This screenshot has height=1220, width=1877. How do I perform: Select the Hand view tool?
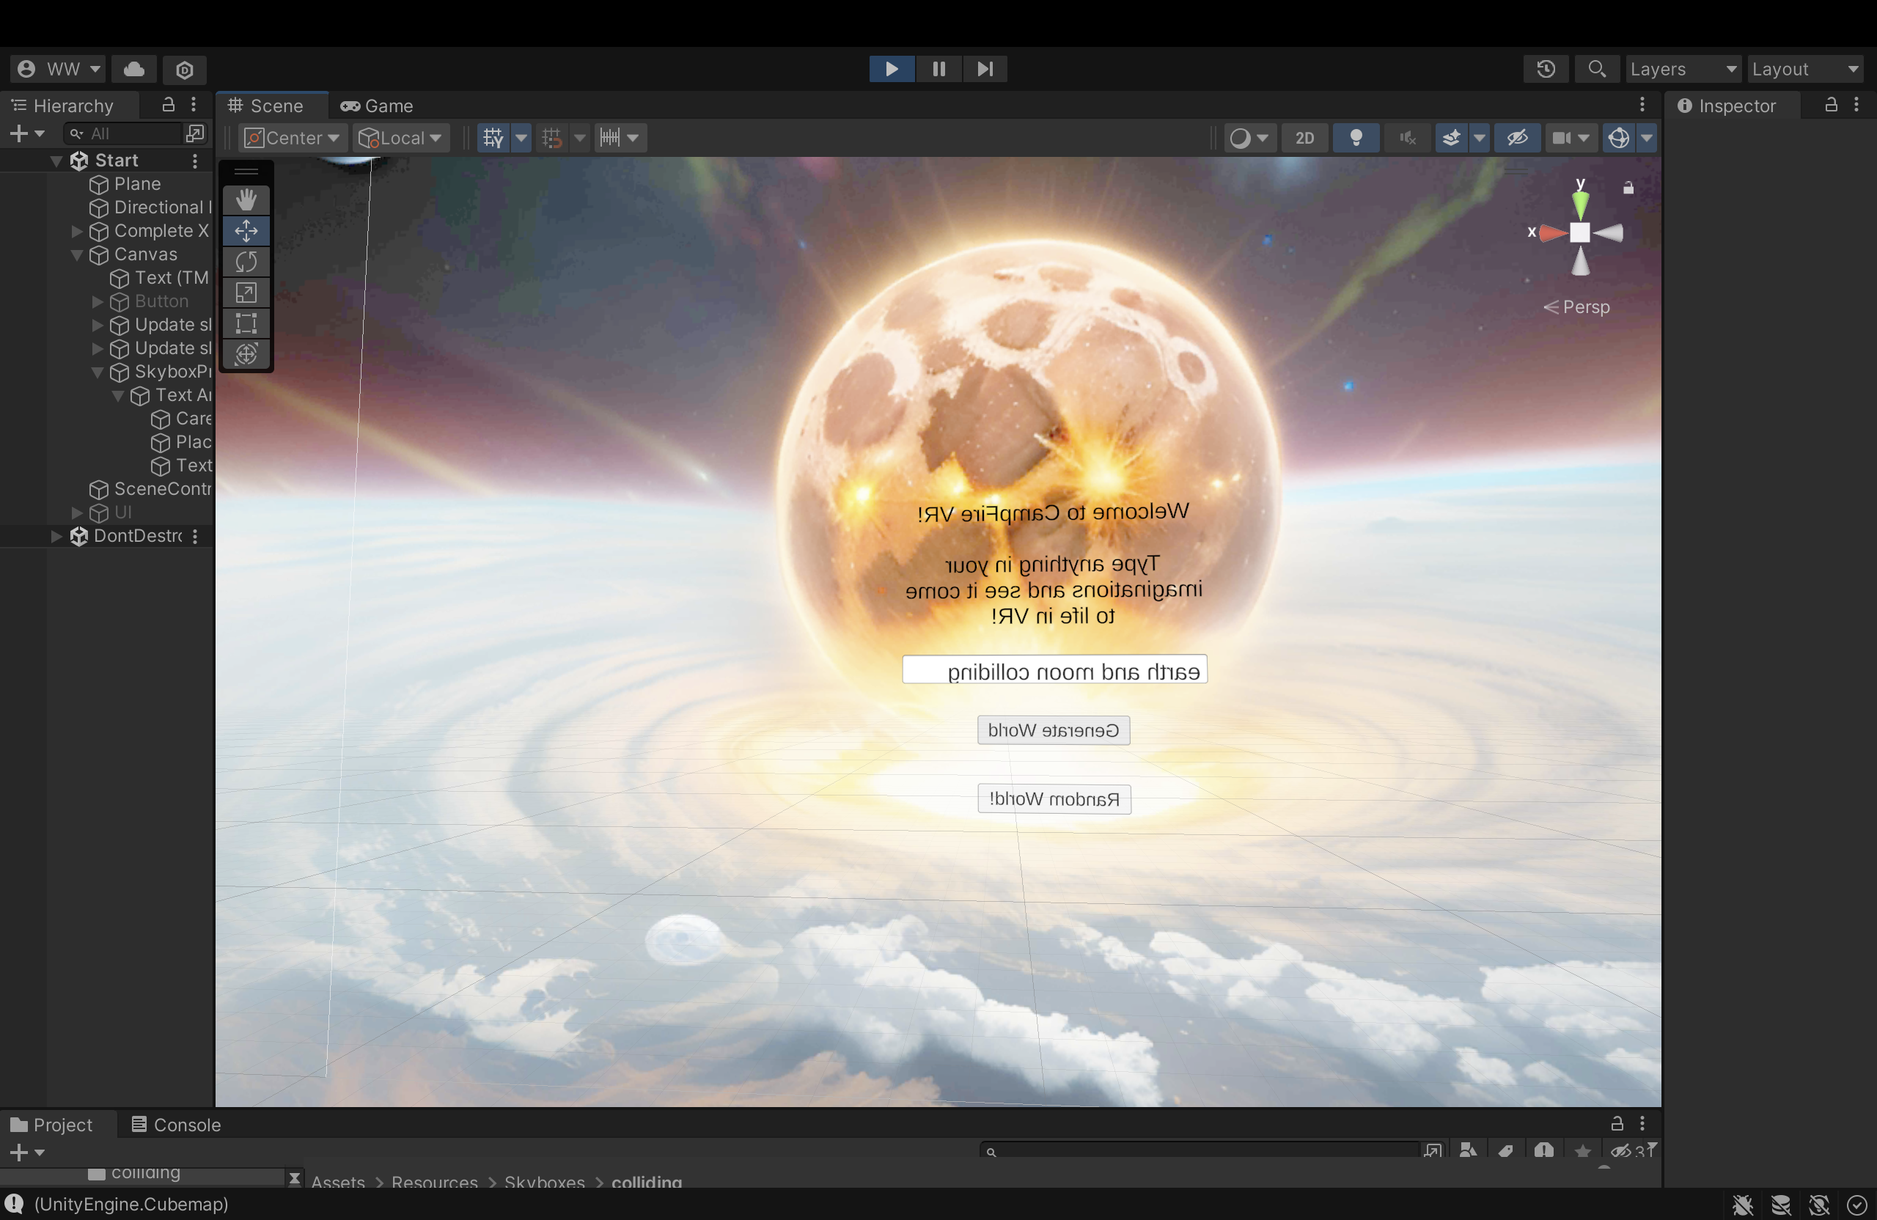tap(246, 199)
